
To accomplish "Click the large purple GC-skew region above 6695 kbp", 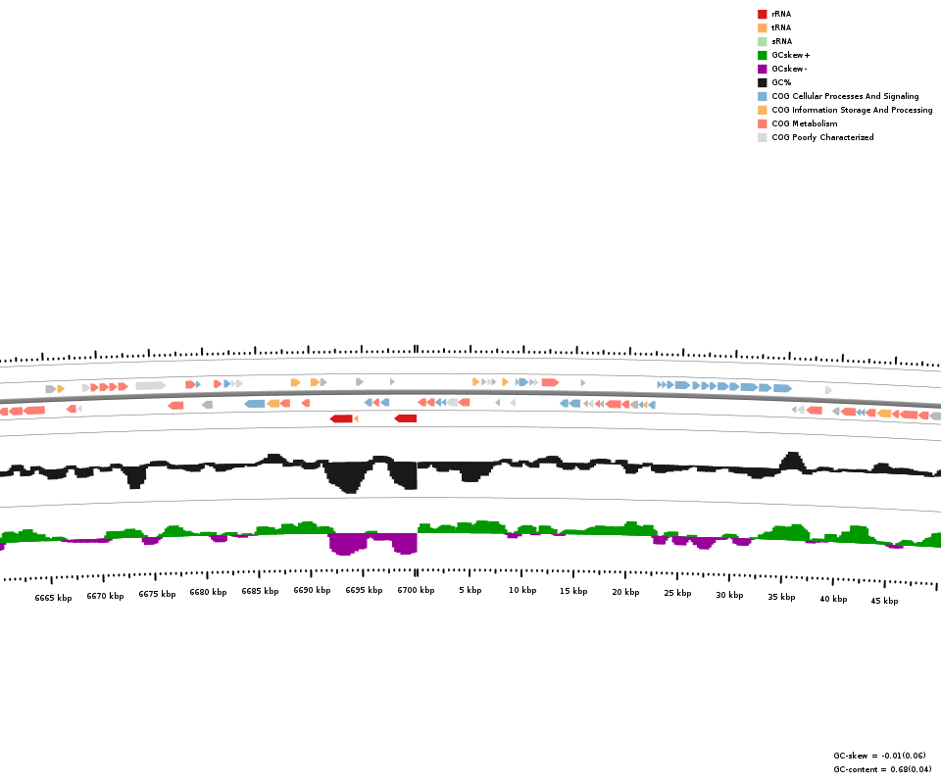I will (349, 543).
